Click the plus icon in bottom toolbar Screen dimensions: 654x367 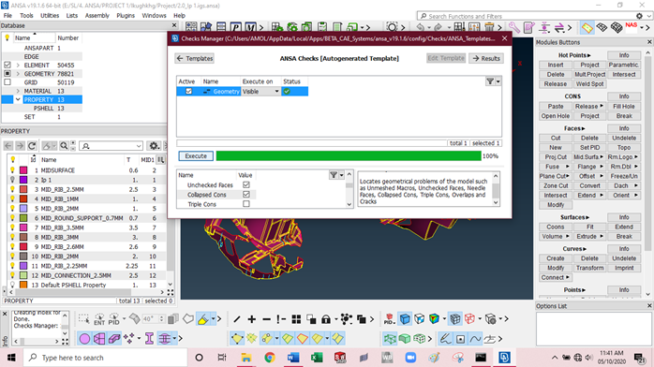(x=251, y=319)
